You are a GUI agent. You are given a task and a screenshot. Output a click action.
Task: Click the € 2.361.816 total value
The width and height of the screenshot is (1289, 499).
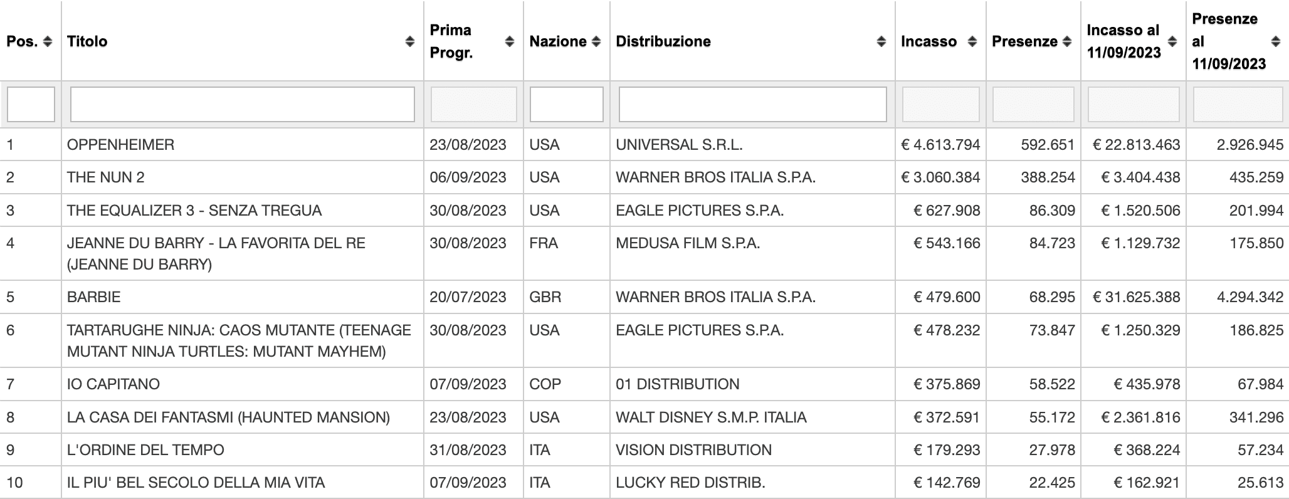[1141, 418]
